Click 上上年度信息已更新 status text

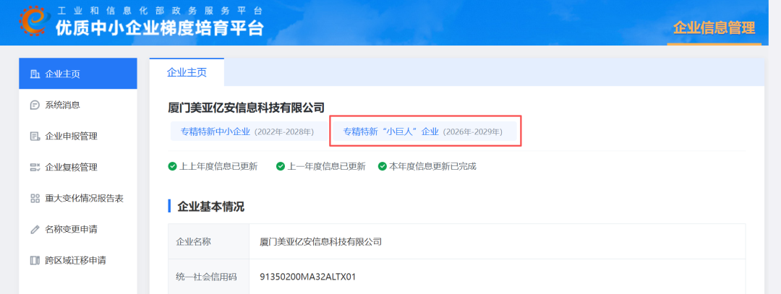pyautogui.click(x=218, y=167)
